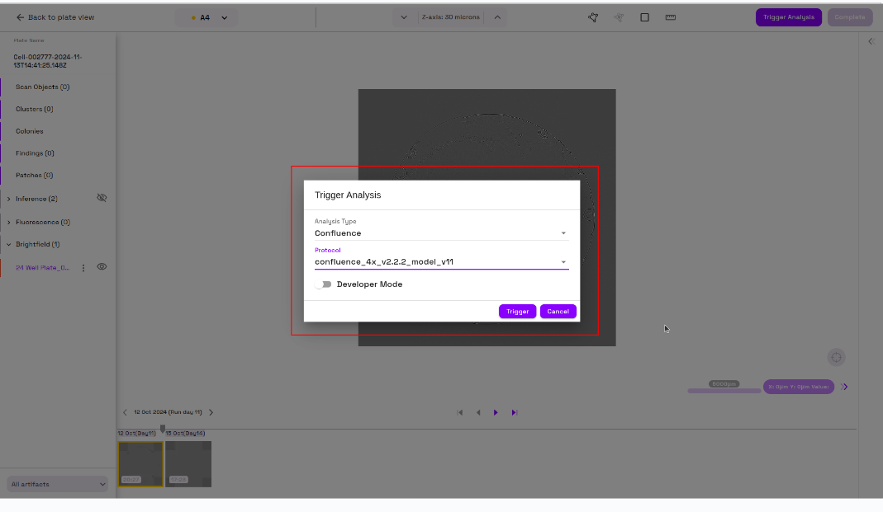Collapse the right side panel
The height and width of the screenshot is (512, 883).
coord(871,41)
